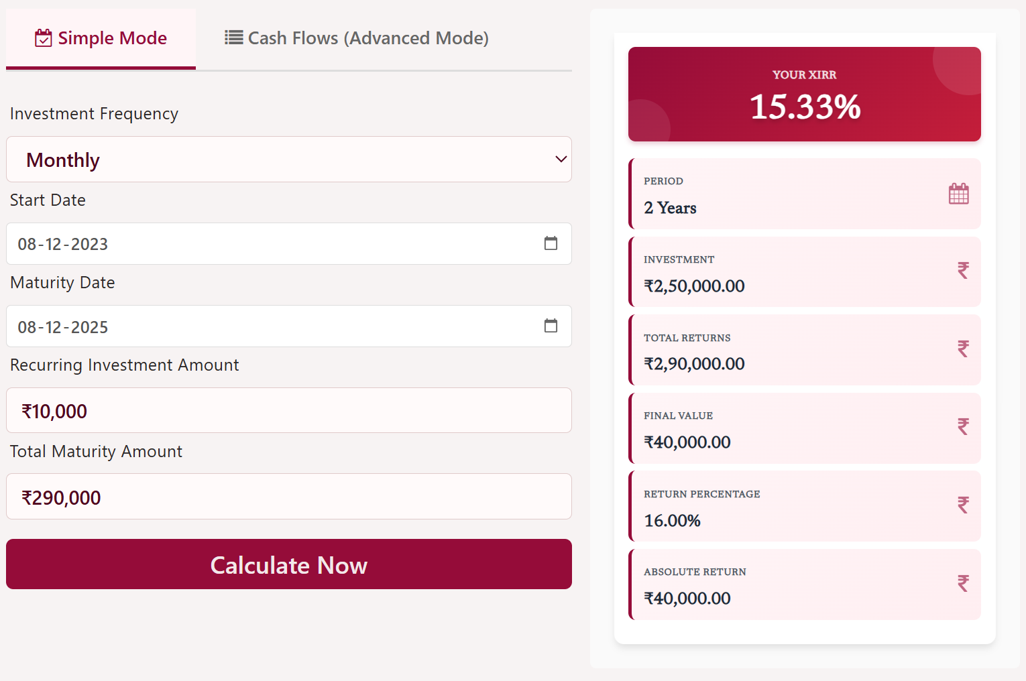Click the Total Maturity Amount field
Viewport: 1026px width, 681px height.
coord(288,497)
